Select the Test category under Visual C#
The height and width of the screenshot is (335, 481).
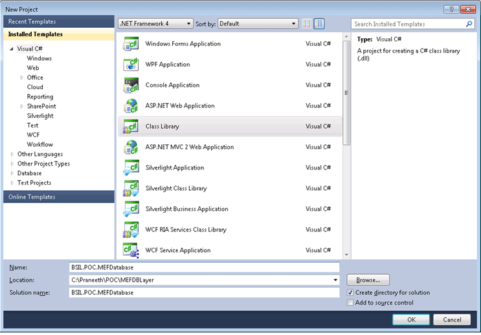tap(32, 125)
